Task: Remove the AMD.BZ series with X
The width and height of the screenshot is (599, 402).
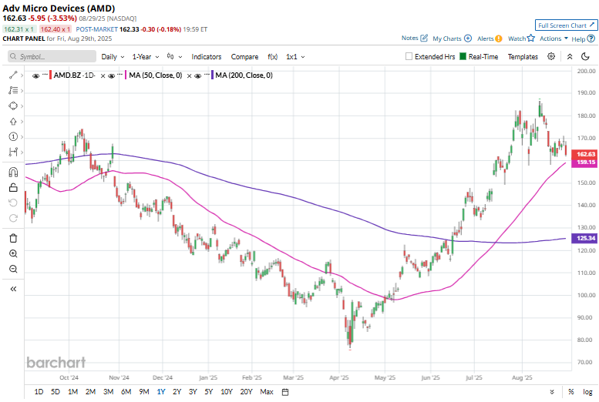Action: (x=103, y=76)
